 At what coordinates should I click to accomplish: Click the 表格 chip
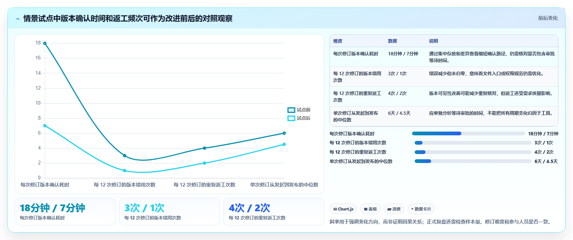coord(371,209)
